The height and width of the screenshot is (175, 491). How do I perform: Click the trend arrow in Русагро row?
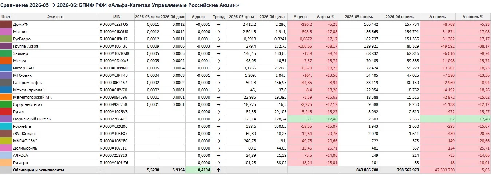219,163
